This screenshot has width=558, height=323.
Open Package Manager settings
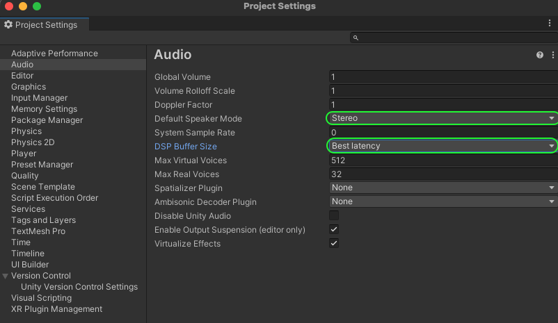[x=47, y=119]
